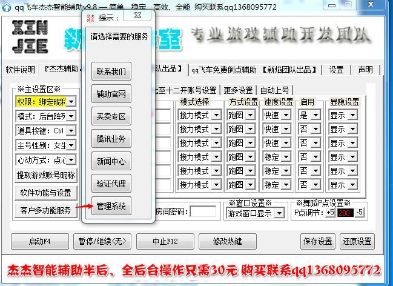393x286 pixels.
Task: Click 暂停/继续<无> button
Action: click(102, 241)
